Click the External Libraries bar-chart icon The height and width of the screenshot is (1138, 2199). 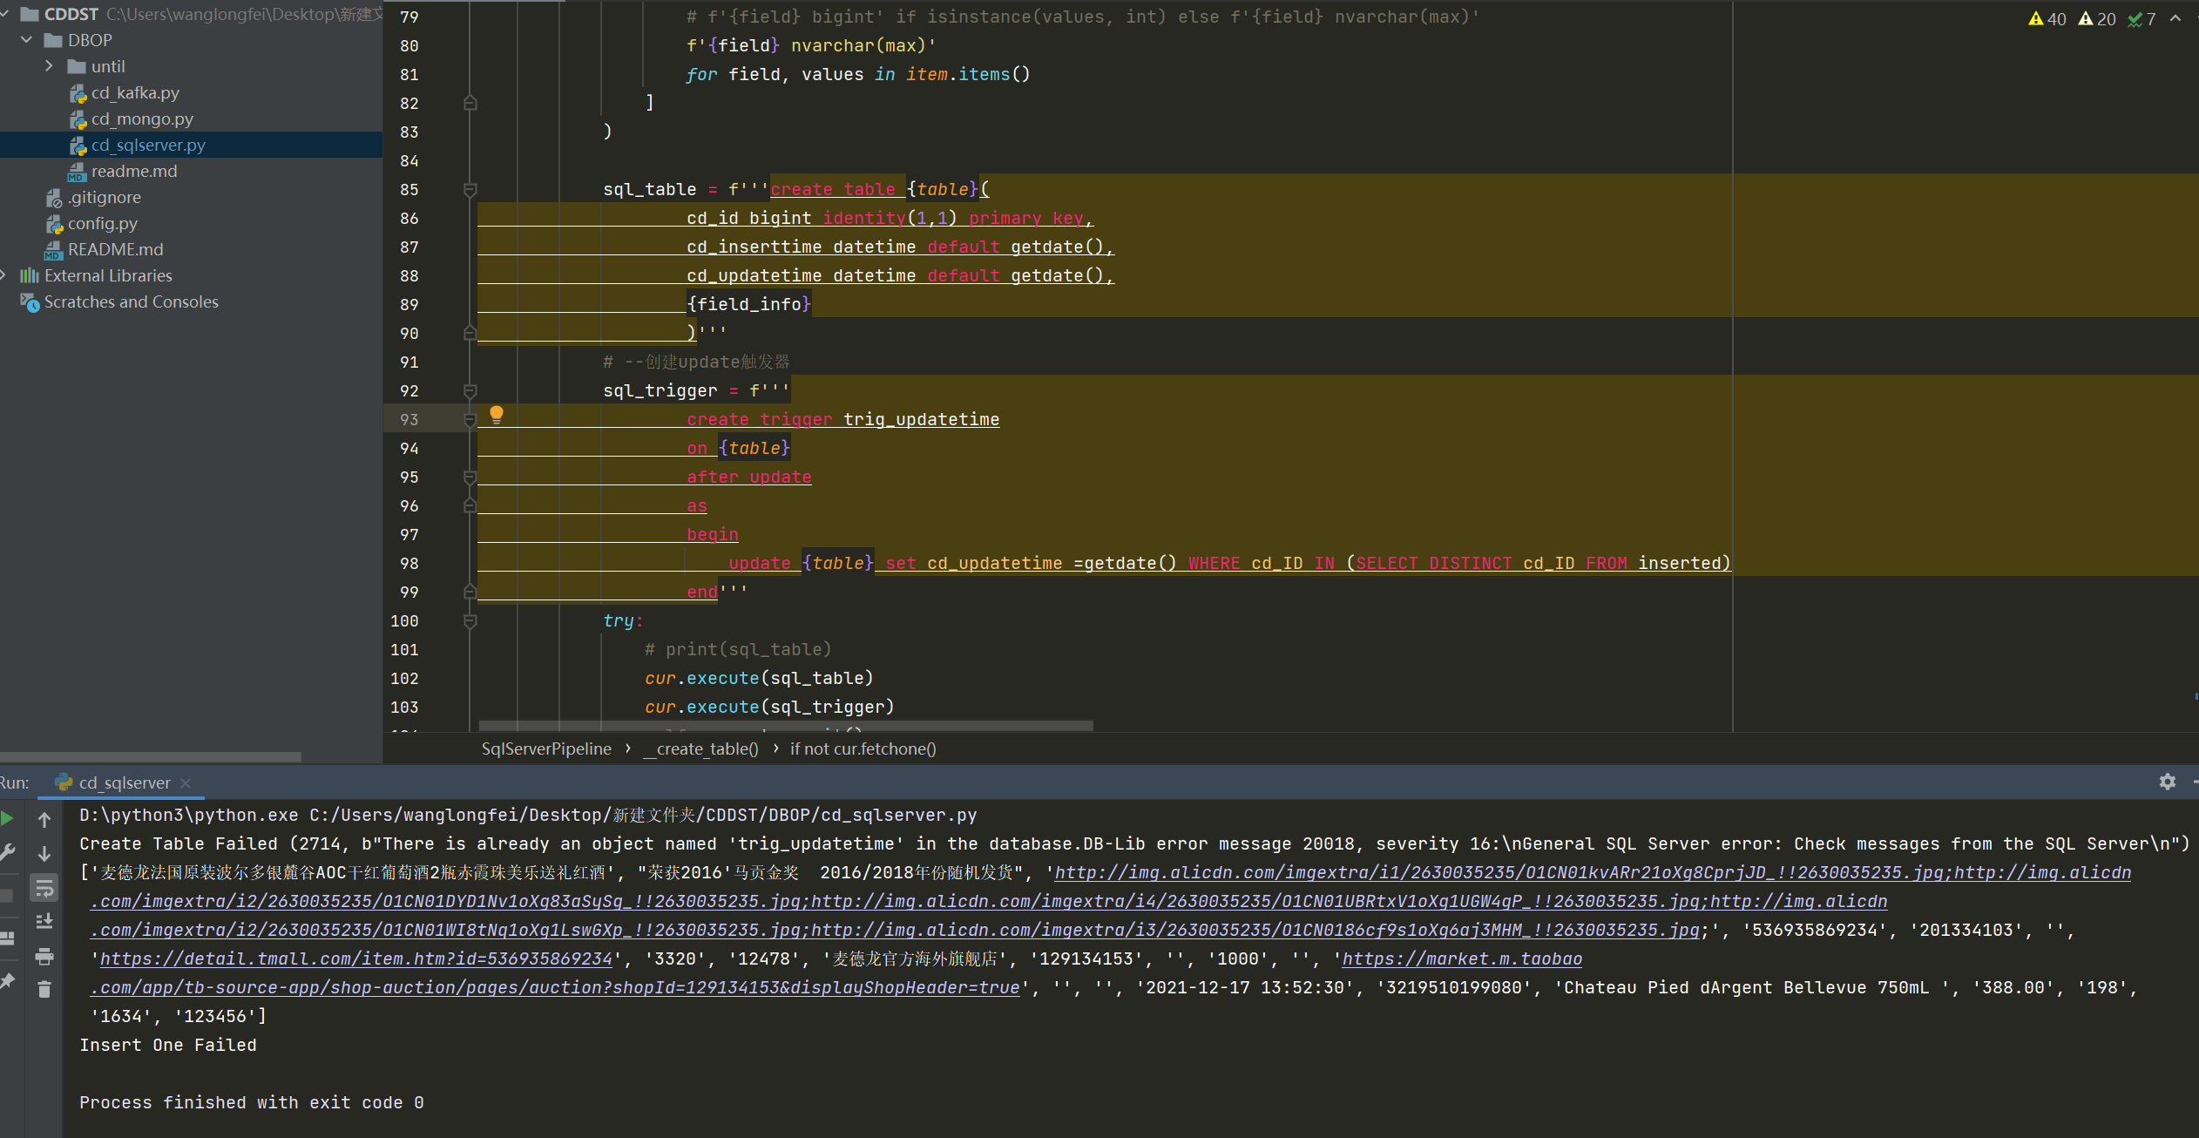click(30, 275)
